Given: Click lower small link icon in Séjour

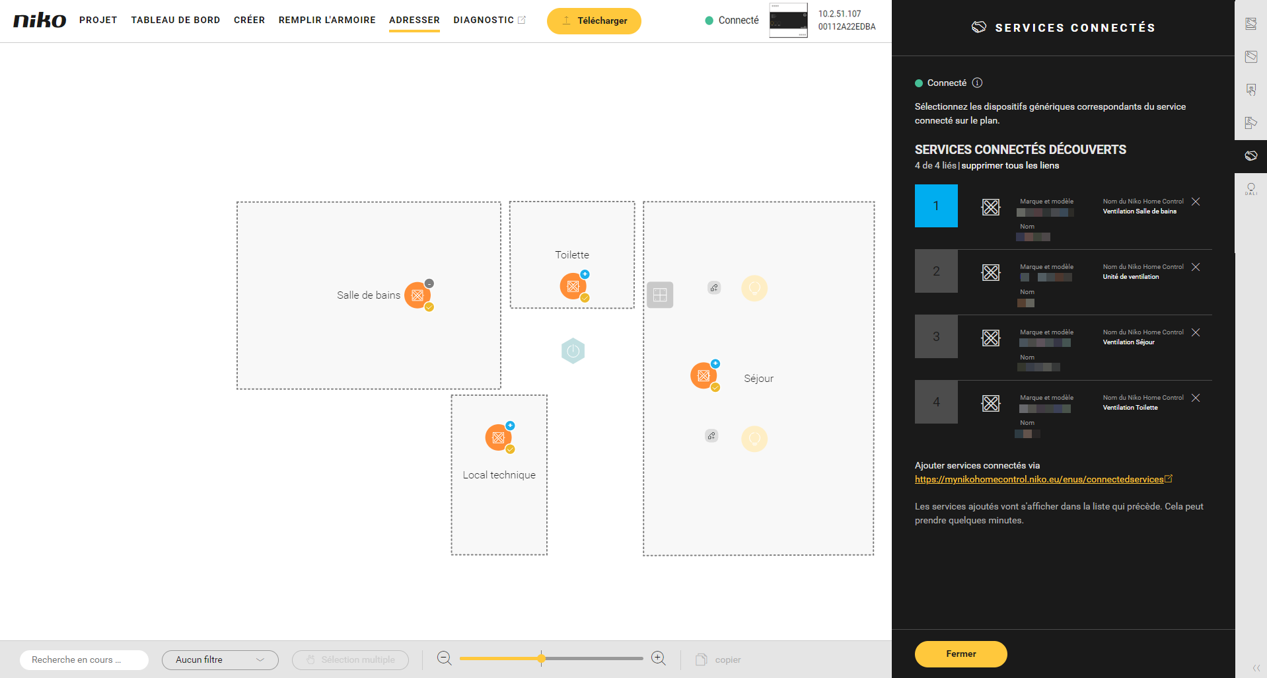Looking at the screenshot, I should [711, 435].
